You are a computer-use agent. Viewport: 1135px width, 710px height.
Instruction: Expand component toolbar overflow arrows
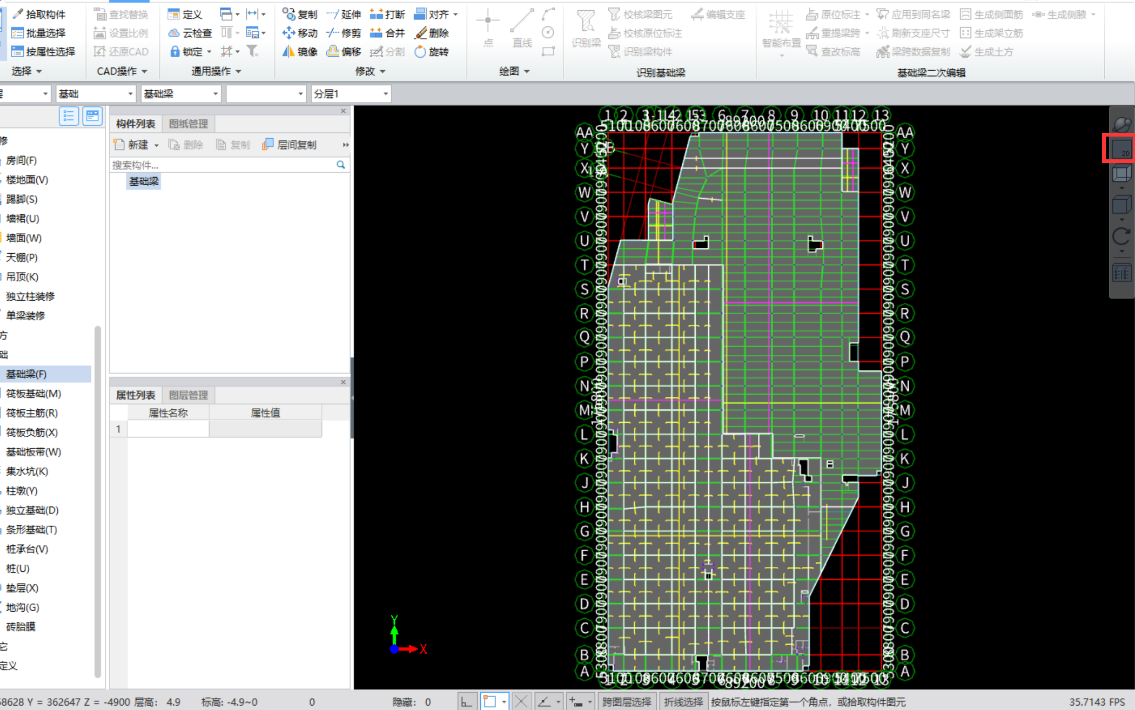tap(345, 145)
